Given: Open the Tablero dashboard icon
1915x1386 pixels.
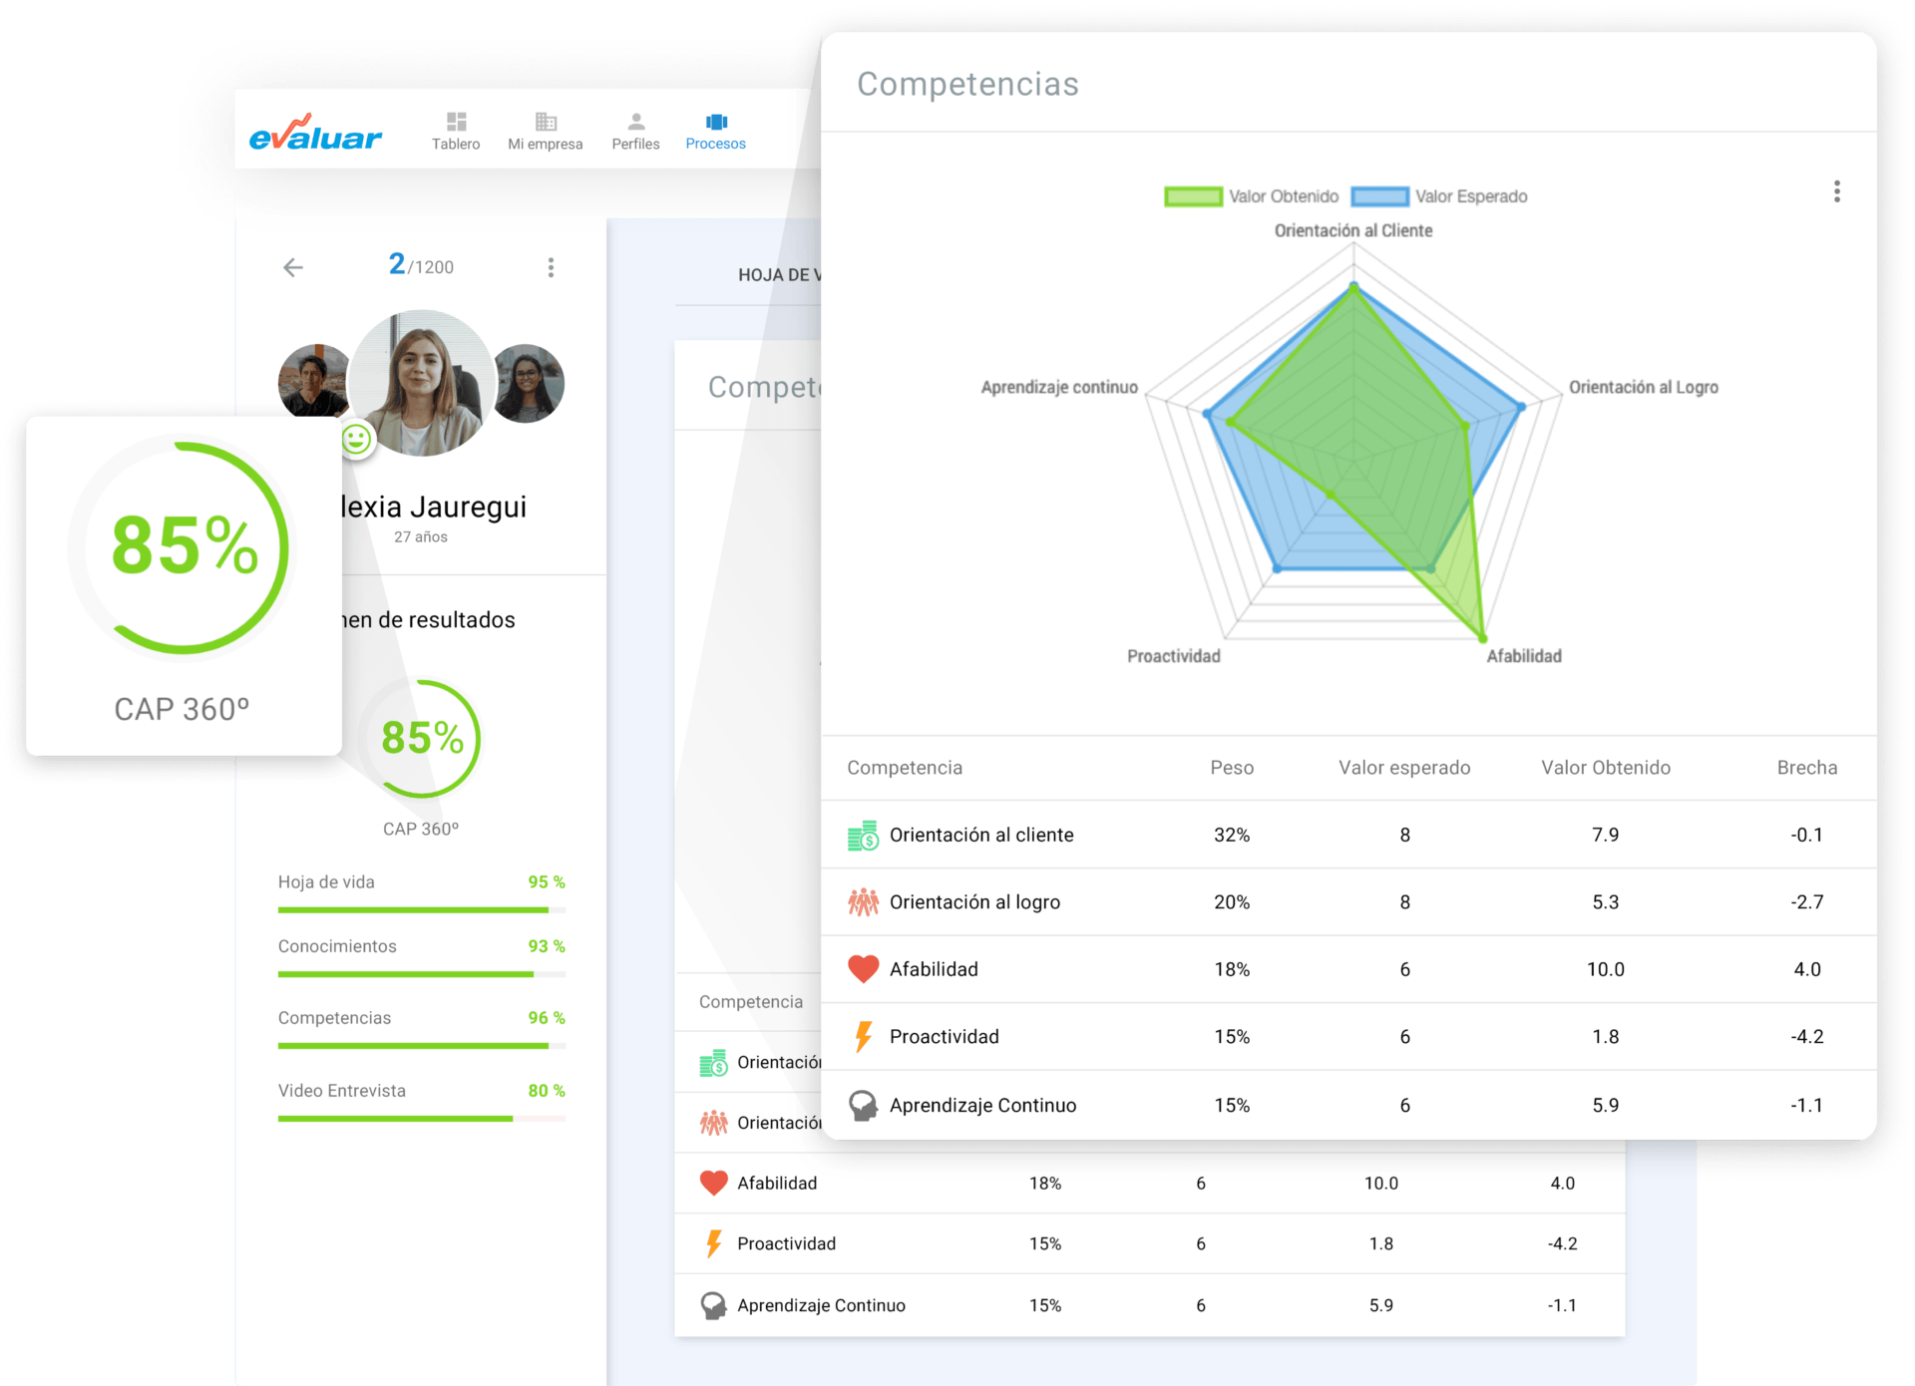Looking at the screenshot, I should (x=456, y=122).
